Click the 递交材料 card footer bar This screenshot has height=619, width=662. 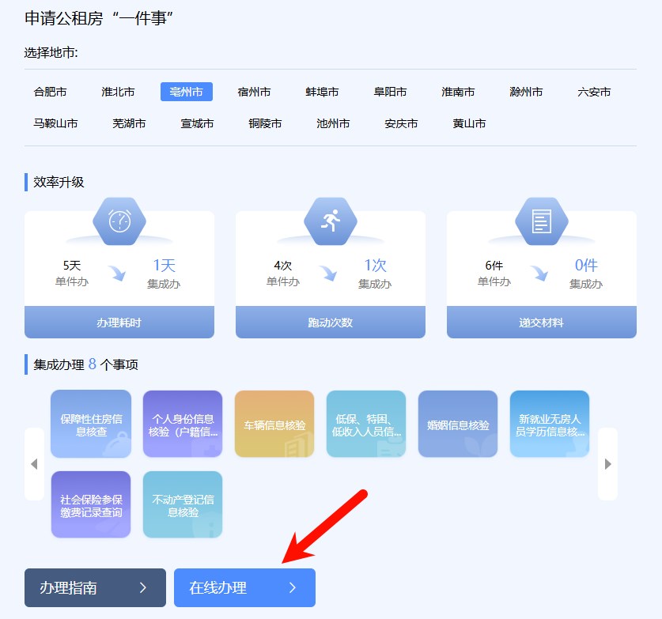point(542,323)
